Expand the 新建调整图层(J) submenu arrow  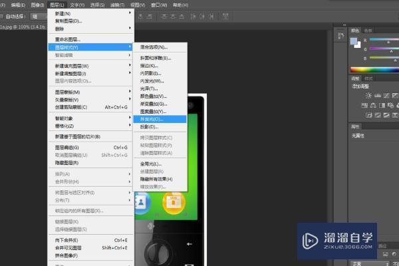coord(130,72)
